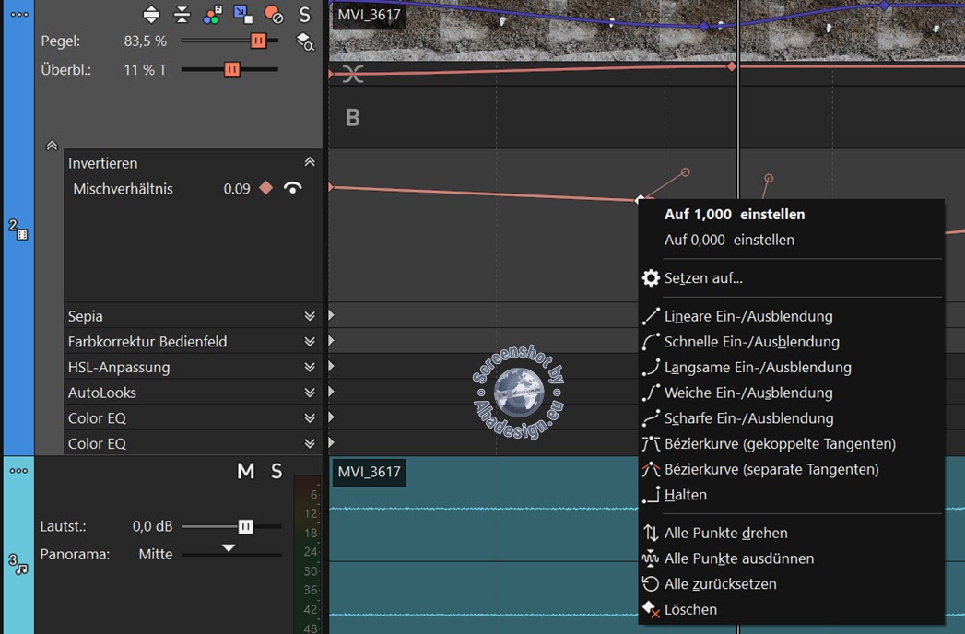The height and width of the screenshot is (634, 965).
Task: Solo the audio track with S button
Action: (277, 471)
